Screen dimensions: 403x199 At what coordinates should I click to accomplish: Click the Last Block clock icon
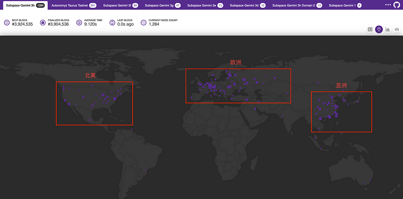[x=112, y=23]
